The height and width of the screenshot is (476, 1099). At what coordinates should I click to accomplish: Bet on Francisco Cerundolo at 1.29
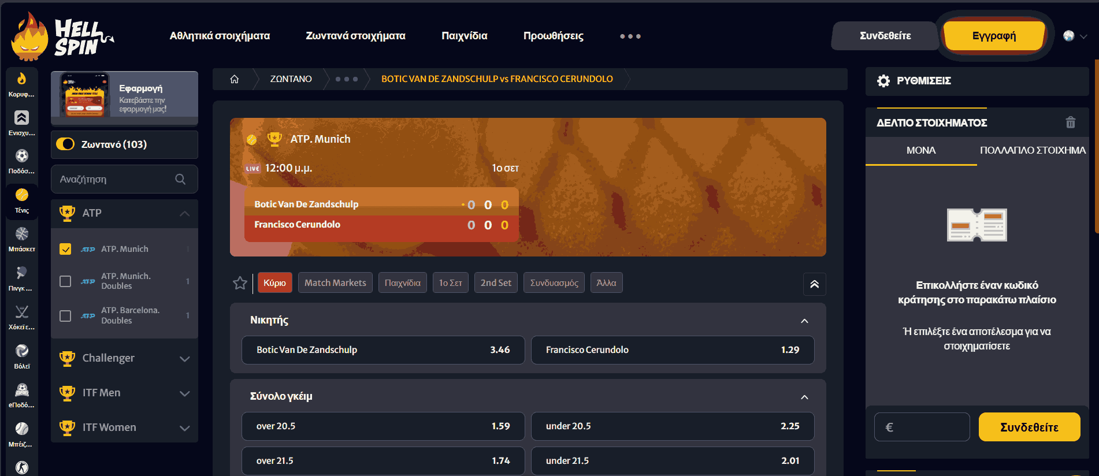pyautogui.click(x=673, y=350)
